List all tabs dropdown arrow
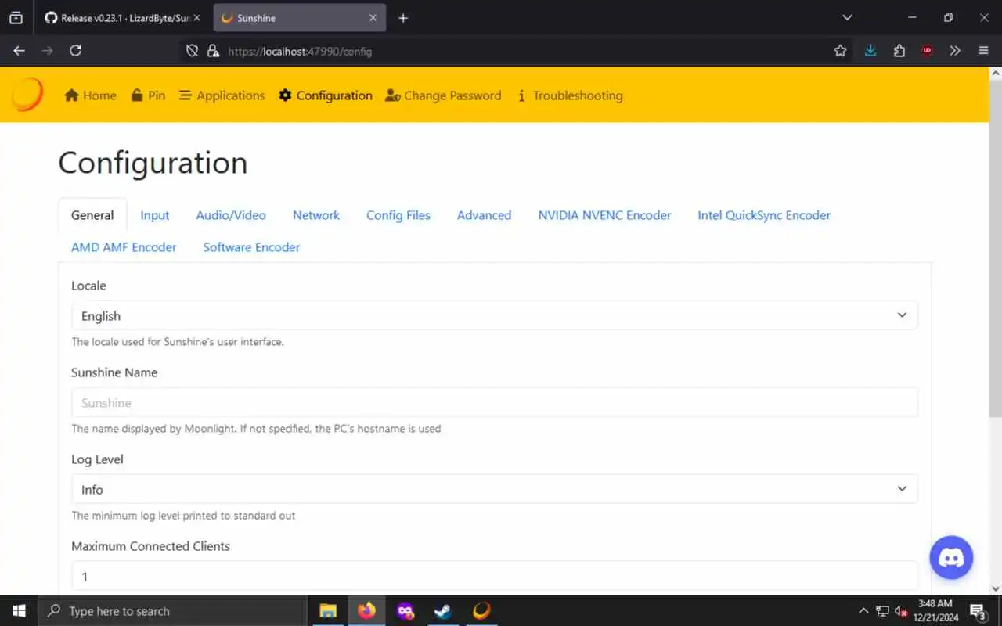1002x626 pixels. 847,17
